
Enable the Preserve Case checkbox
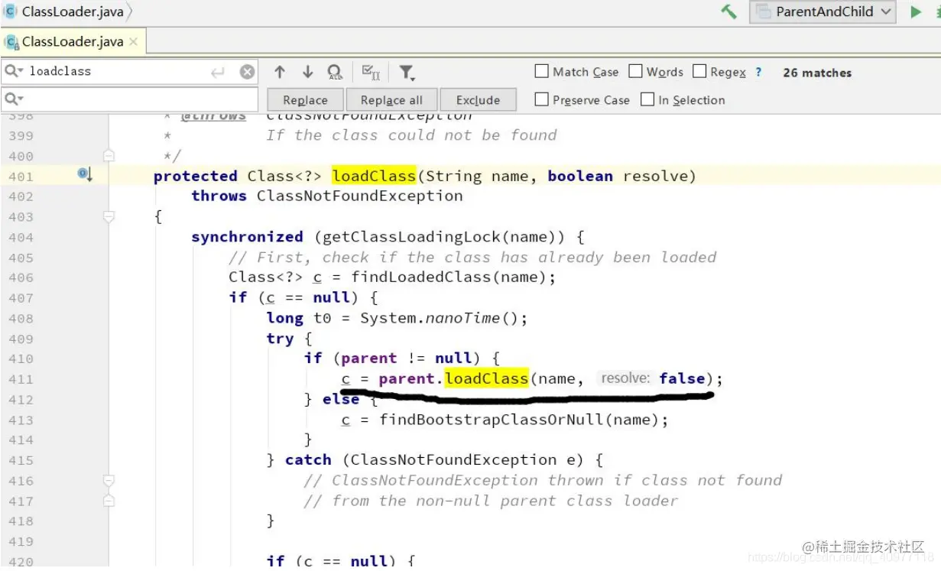[x=542, y=99]
